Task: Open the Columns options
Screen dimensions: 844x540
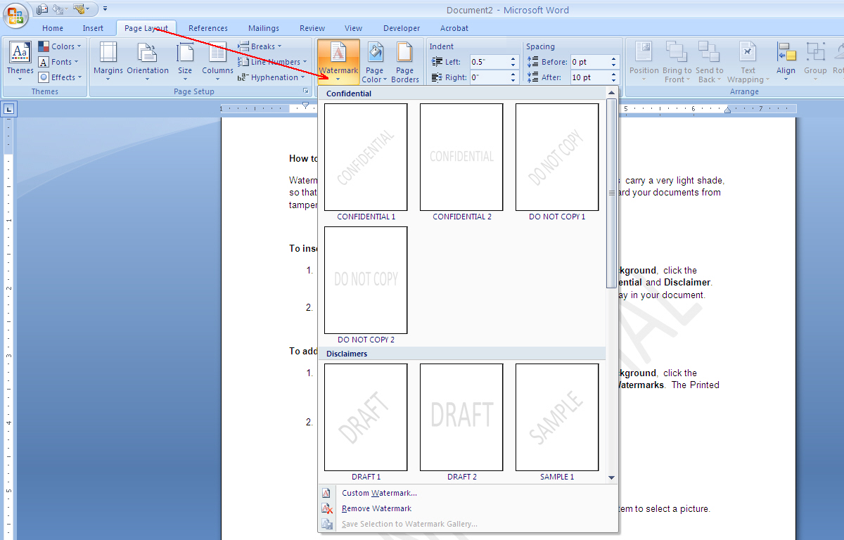Action: pyautogui.click(x=217, y=61)
